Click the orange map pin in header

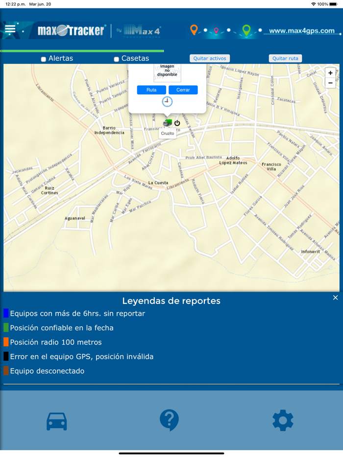(x=194, y=30)
